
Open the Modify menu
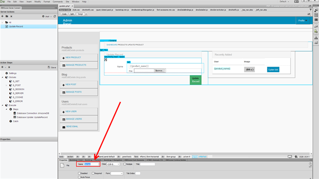[38, 1]
